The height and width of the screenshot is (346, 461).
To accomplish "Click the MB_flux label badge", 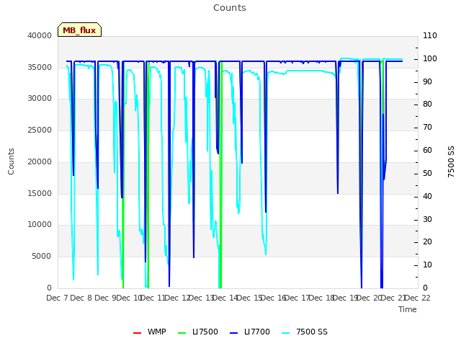I will coord(79,30).
